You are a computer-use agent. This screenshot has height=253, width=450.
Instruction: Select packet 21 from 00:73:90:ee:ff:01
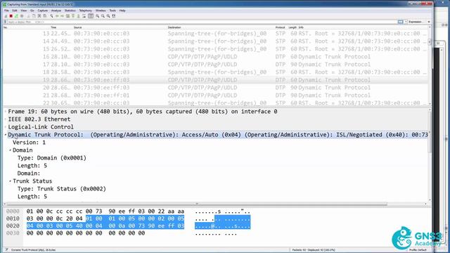click(x=215, y=96)
